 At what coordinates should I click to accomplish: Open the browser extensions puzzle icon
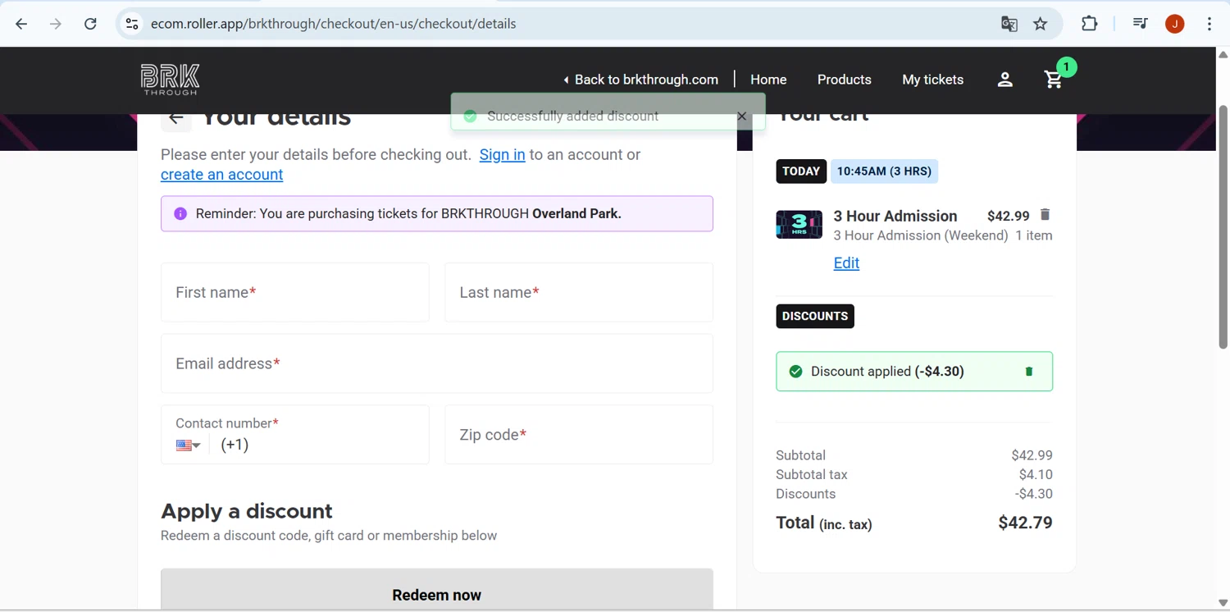pos(1089,24)
